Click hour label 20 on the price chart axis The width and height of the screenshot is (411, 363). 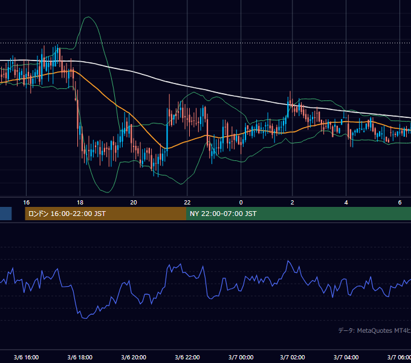coord(134,203)
